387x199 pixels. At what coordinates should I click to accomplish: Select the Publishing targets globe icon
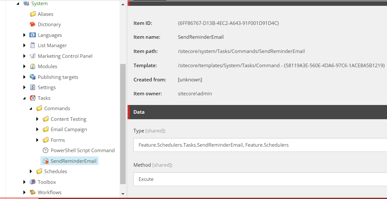pos(32,77)
